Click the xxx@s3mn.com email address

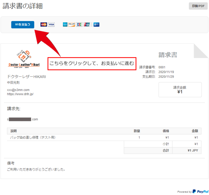[18, 90]
